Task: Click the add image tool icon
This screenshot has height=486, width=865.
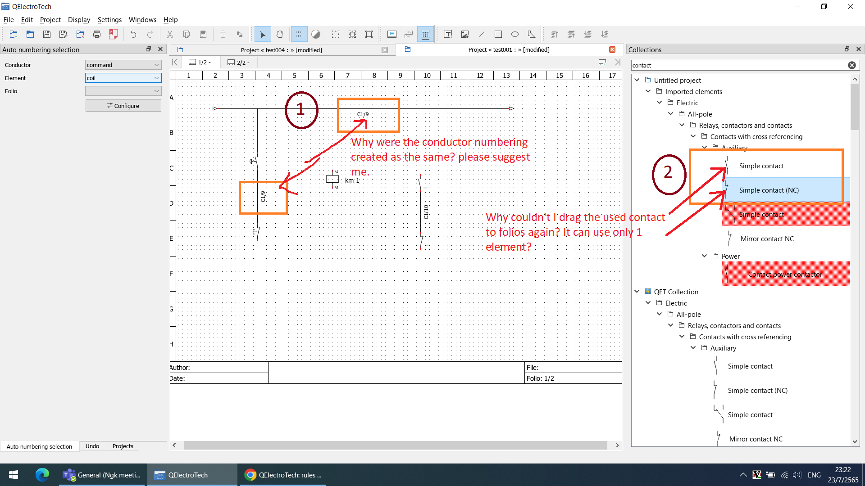Action: coord(464,34)
